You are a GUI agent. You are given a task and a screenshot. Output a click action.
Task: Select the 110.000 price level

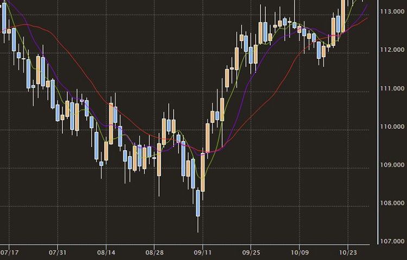[392, 127]
